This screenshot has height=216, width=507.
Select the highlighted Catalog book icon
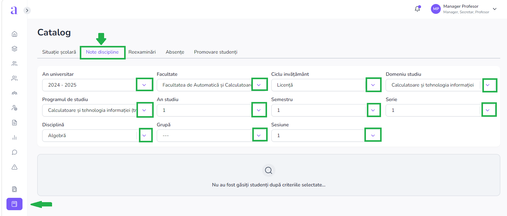(14, 204)
